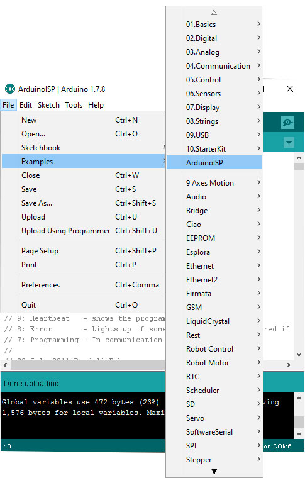Open Robot Motor library examples

coord(214,363)
